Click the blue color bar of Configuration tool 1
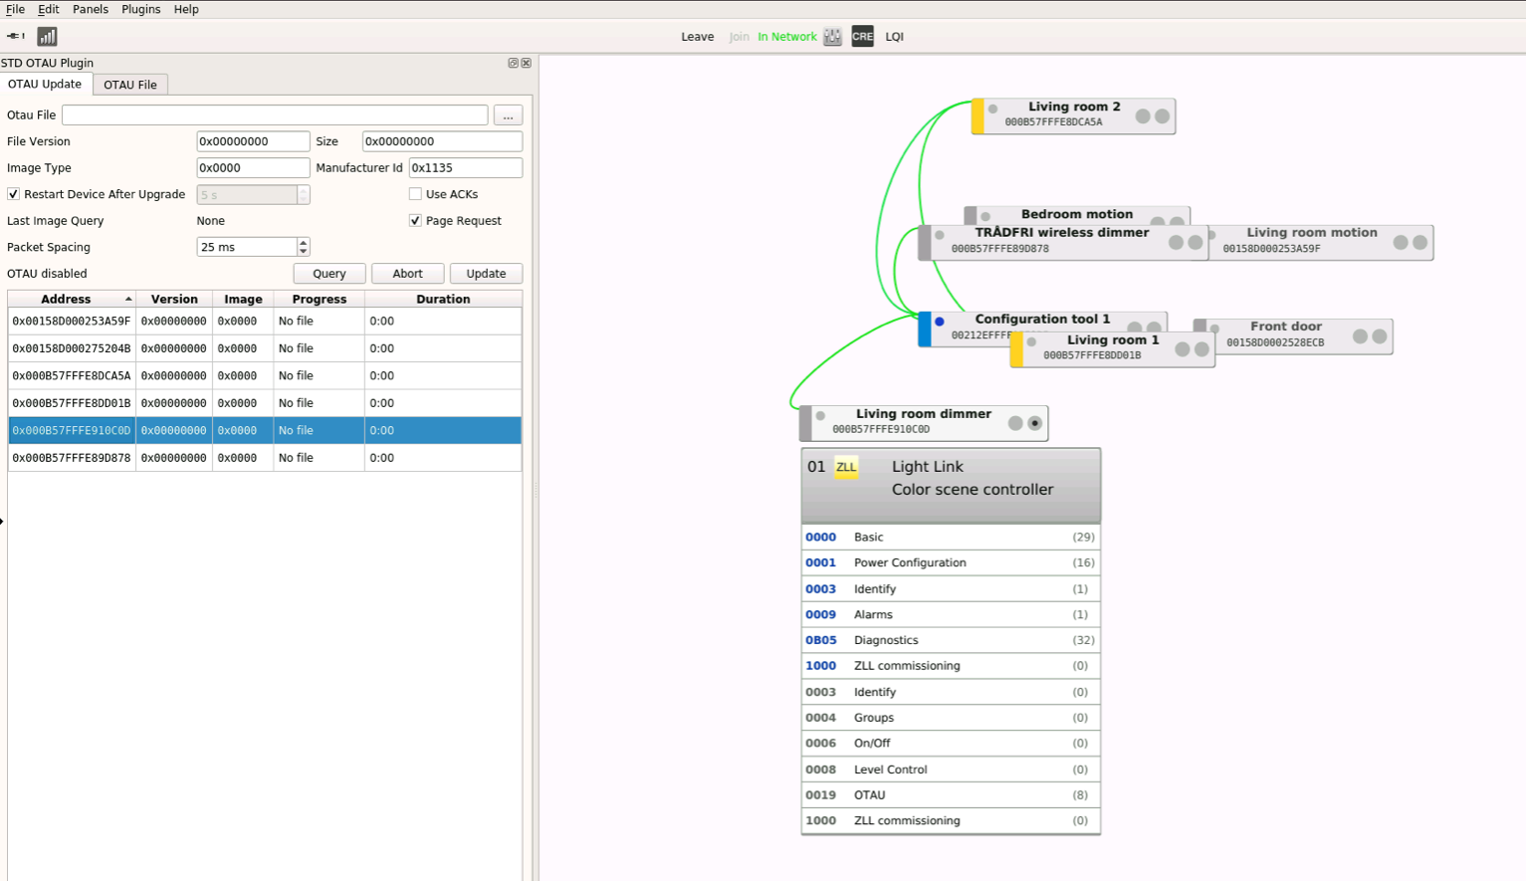 pos(925,329)
